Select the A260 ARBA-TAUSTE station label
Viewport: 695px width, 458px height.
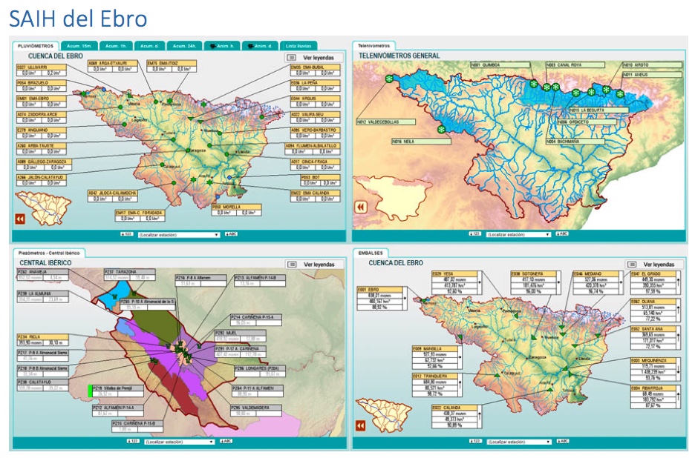point(42,145)
